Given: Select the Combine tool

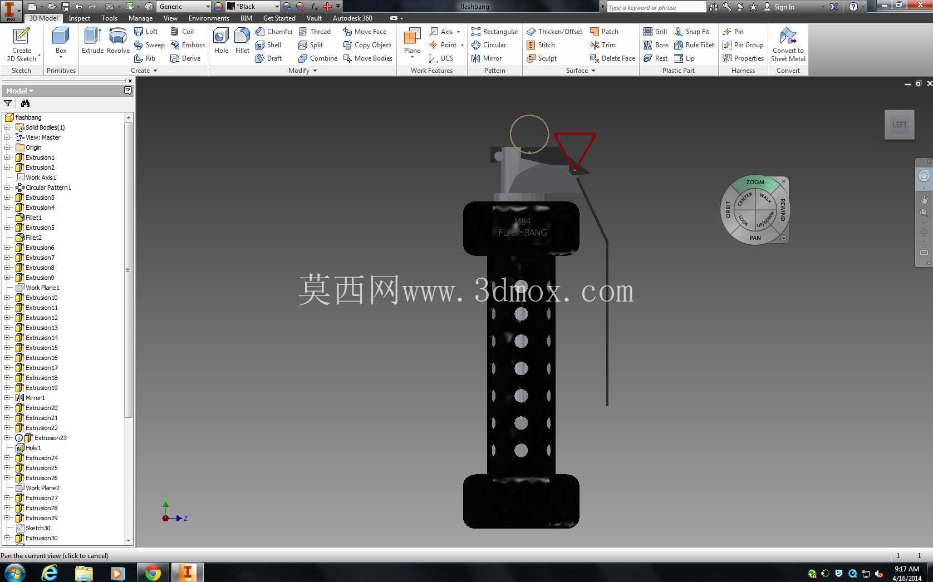Looking at the screenshot, I should click(318, 58).
